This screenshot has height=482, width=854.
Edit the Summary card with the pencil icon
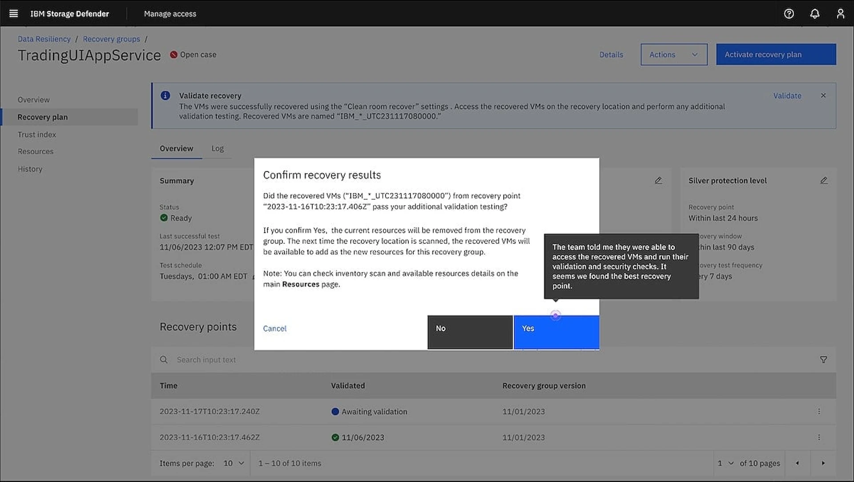click(658, 180)
